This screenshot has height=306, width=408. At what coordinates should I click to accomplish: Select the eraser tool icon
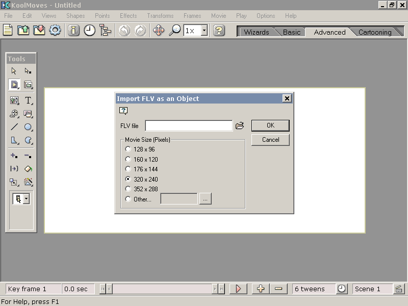28,169
